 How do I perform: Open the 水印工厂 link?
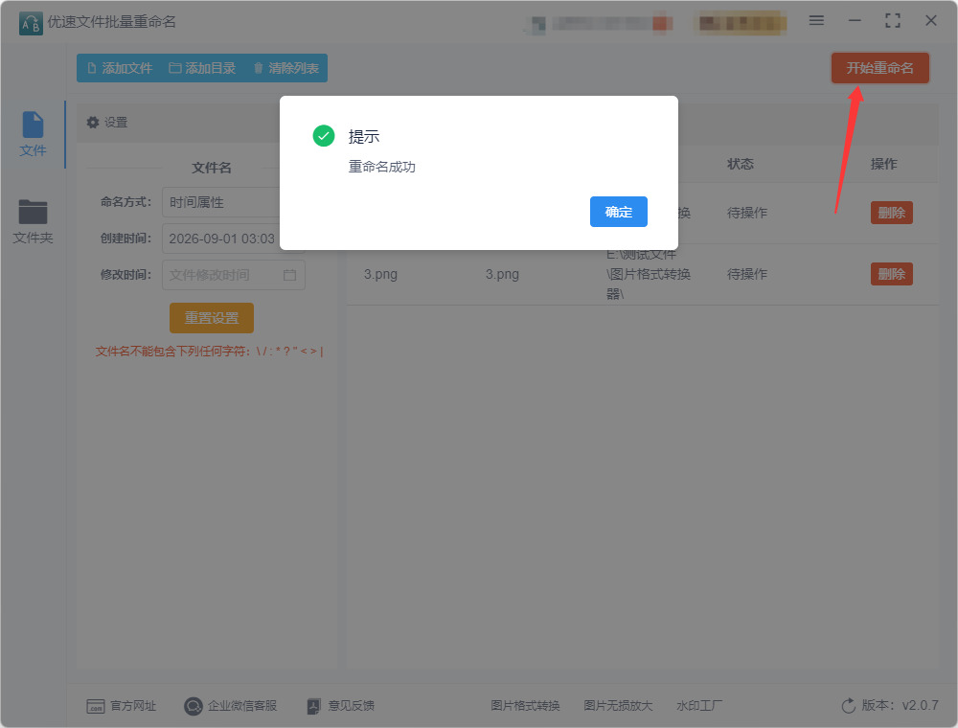click(x=699, y=705)
